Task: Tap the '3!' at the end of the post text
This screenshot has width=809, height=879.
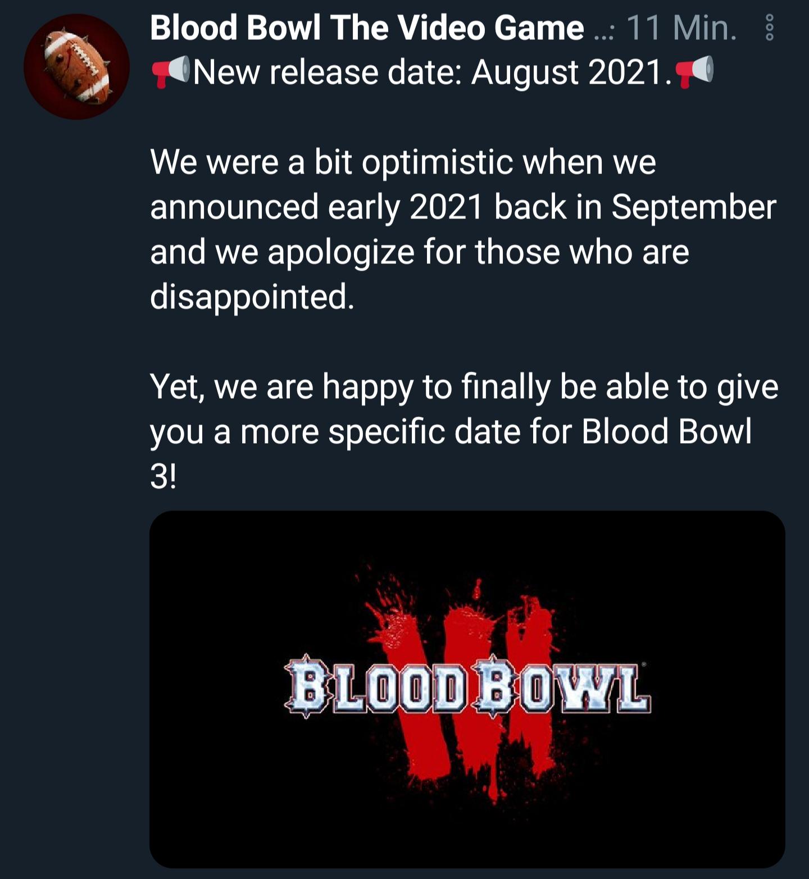Action: [163, 477]
